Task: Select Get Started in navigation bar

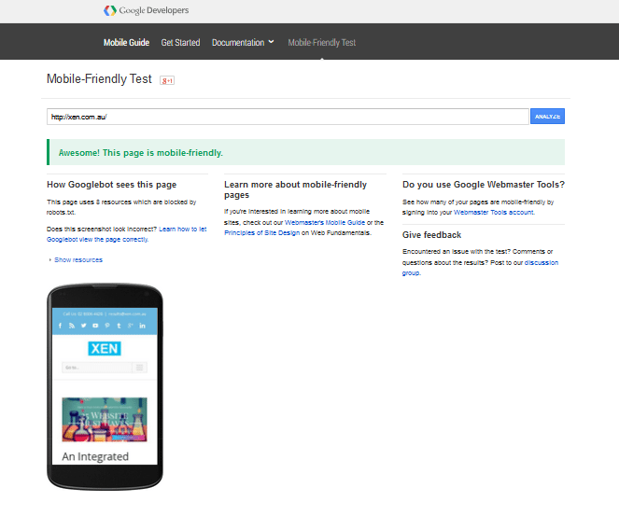Action: click(x=180, y=42)
